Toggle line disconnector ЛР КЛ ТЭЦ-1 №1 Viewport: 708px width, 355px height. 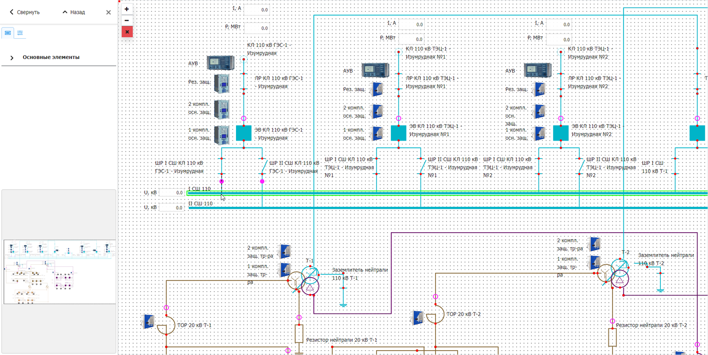[398, 81]
